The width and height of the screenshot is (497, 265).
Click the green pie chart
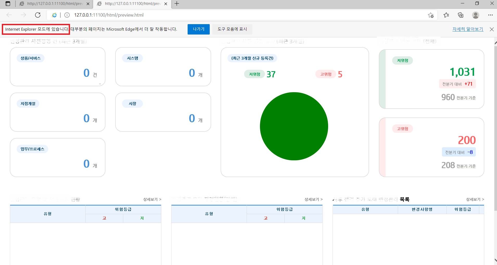coord(294,126)
